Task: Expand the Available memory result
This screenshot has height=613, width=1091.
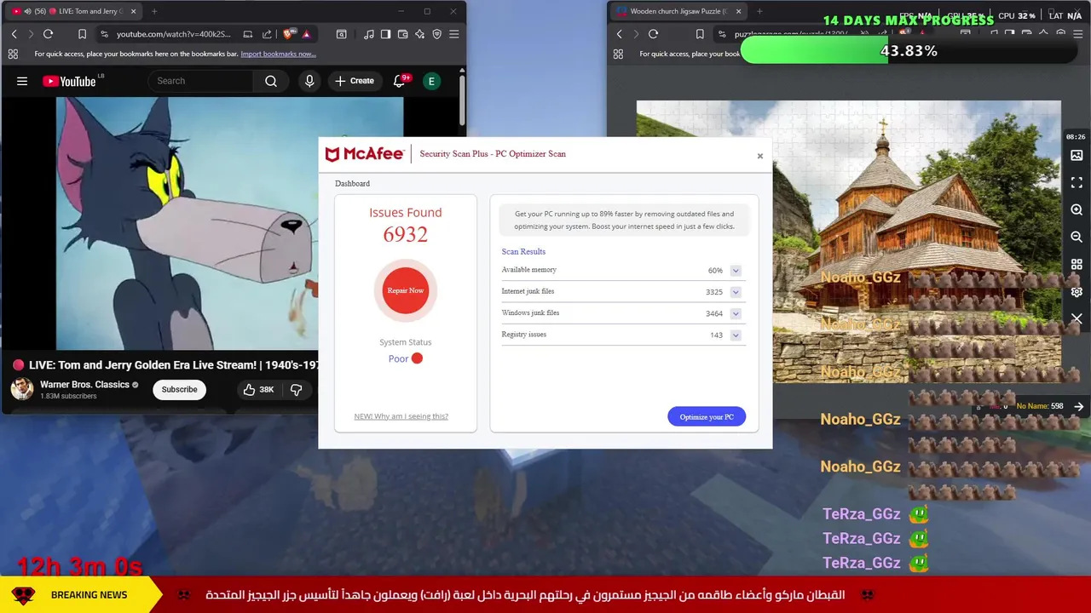Action: (736, 271)
